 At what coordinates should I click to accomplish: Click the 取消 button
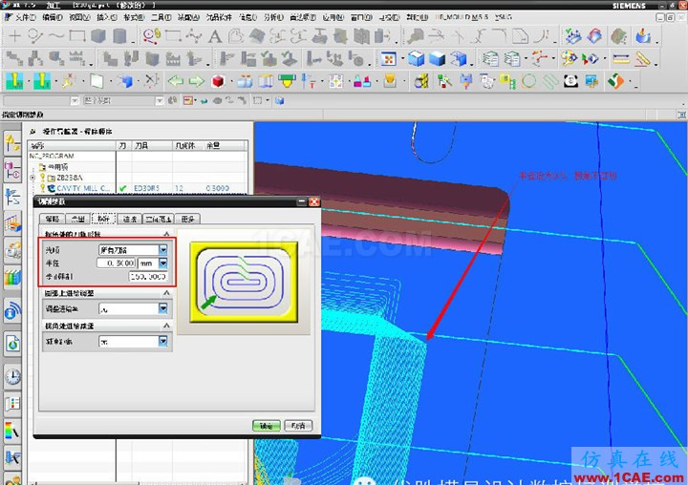[298, 426]
